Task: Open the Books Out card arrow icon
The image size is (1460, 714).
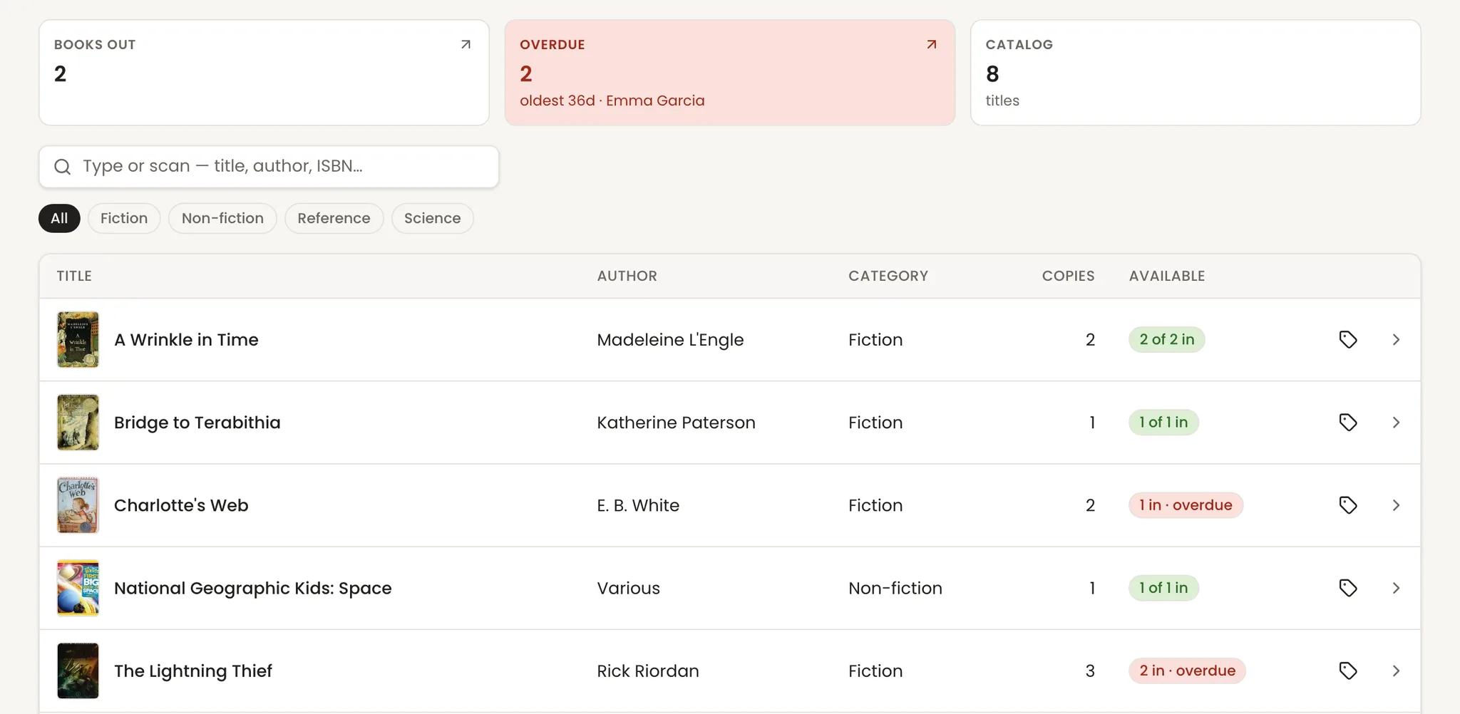Action: coord(466,44)
